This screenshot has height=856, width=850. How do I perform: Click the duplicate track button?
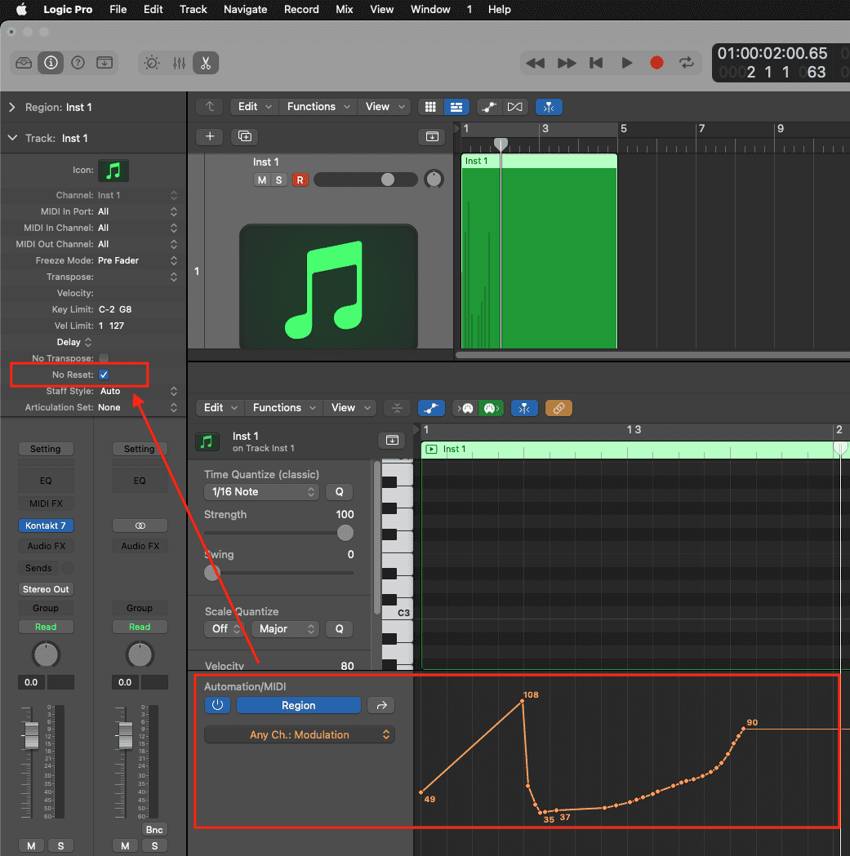[x=244, y=136]
